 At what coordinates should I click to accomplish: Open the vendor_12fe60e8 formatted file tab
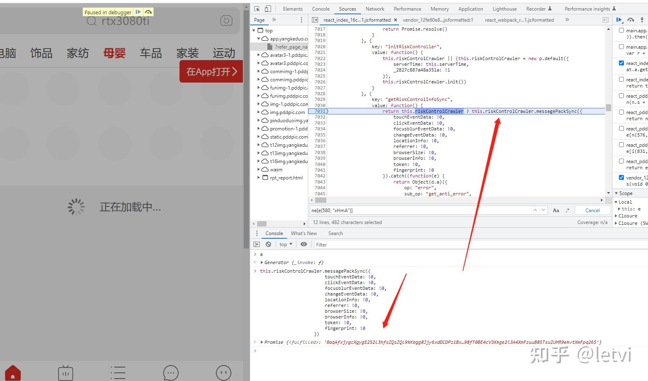click(x=438, y=20)
